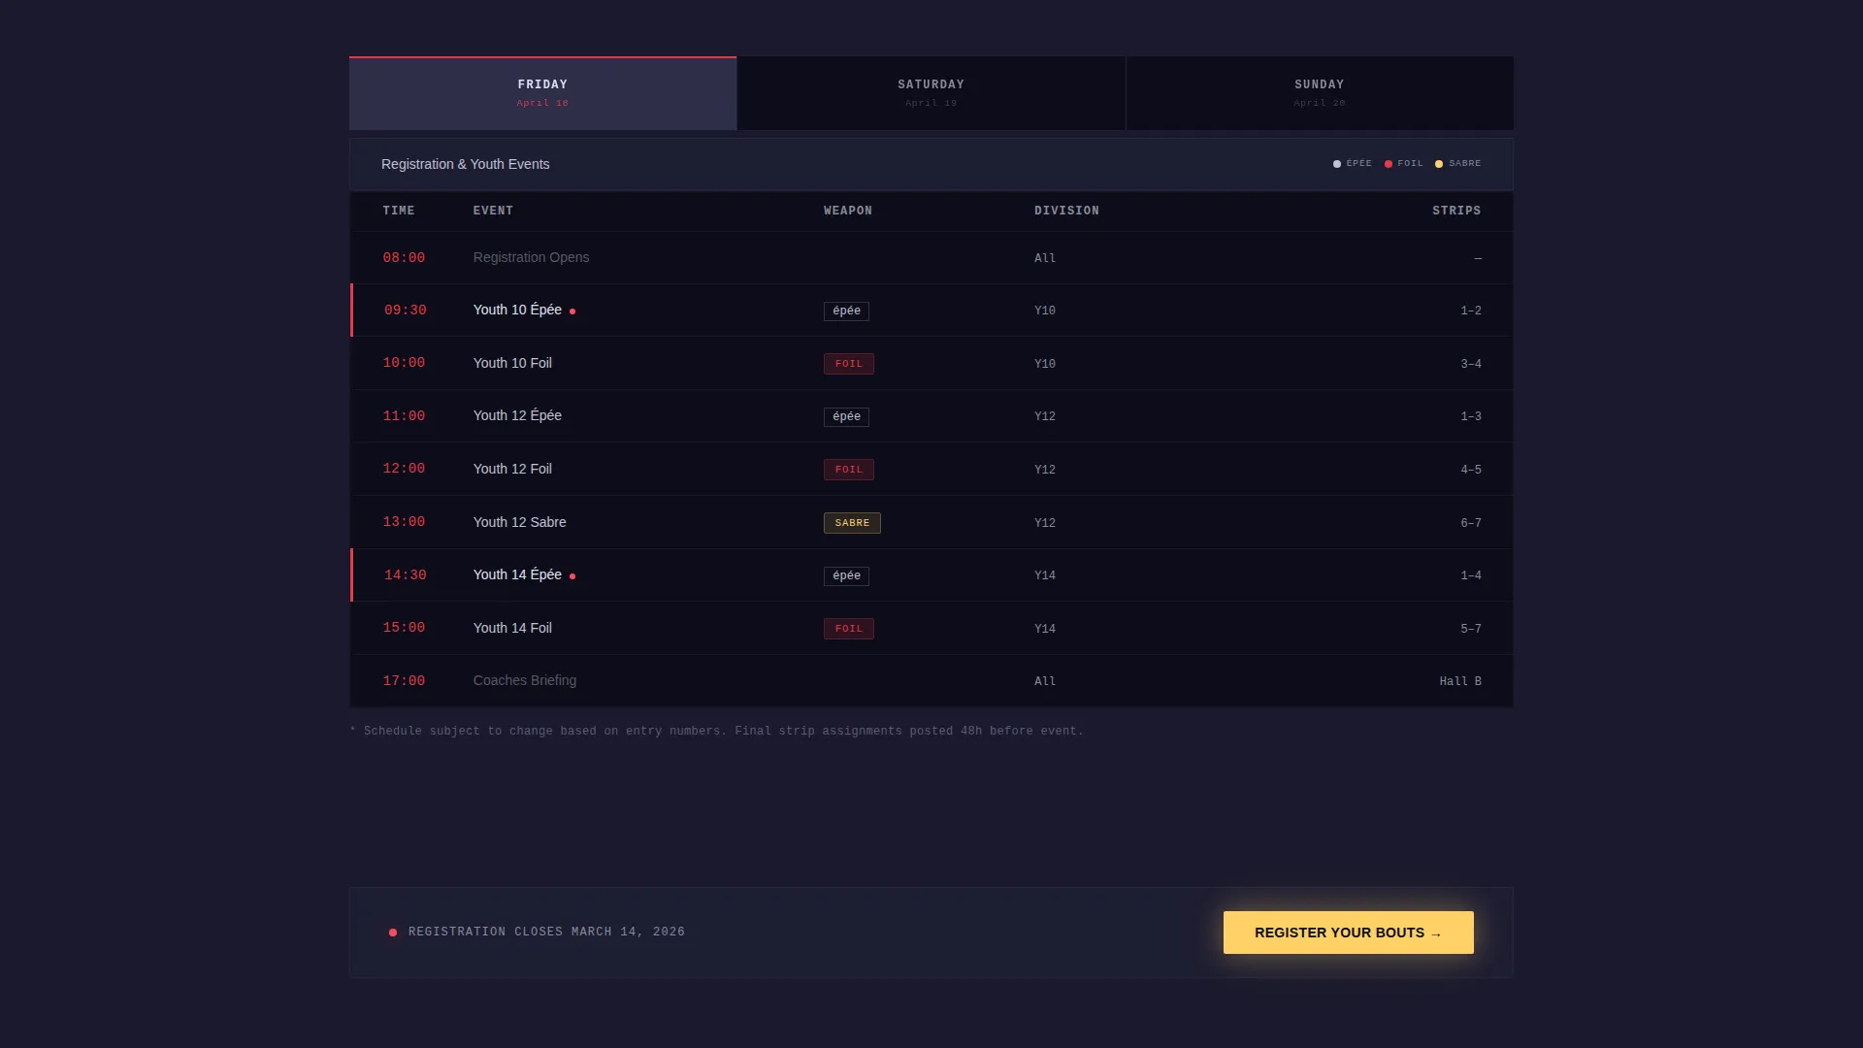Select the Registration Opens event
Image resolution: width=1863 pixels, height=1048 pixels.
pyautogui.click(x=531, y=257)
